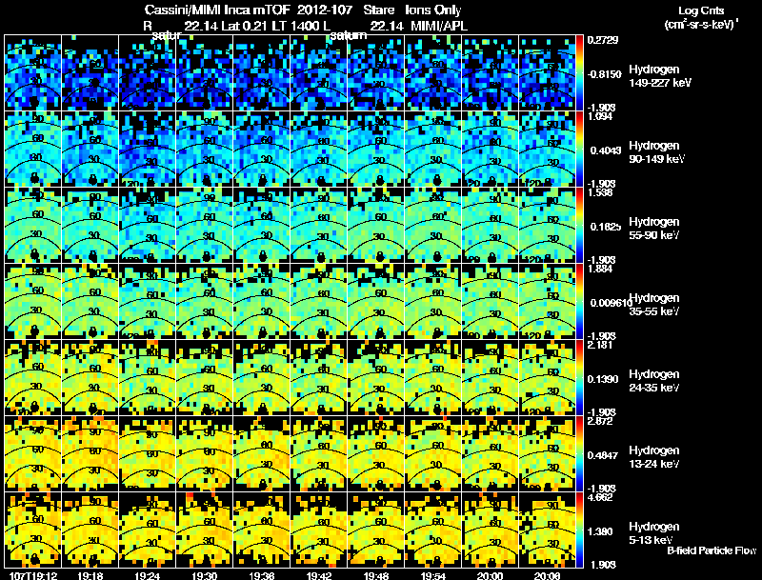This screenshot has width=762, height=580.
Task: Click the color bar beside Hydrogen 149-227 keV
Action: click(x=579, y=72)
